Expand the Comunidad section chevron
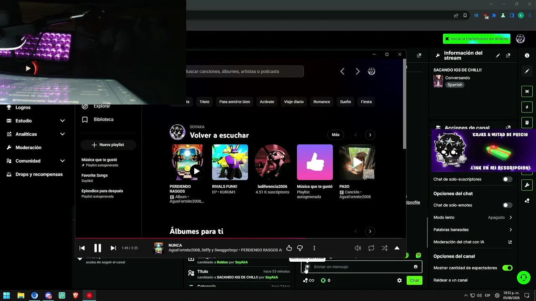 pos(62,161)
